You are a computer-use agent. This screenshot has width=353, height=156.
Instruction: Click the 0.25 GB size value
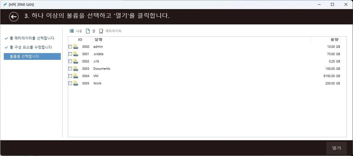(x=334, y=61)
